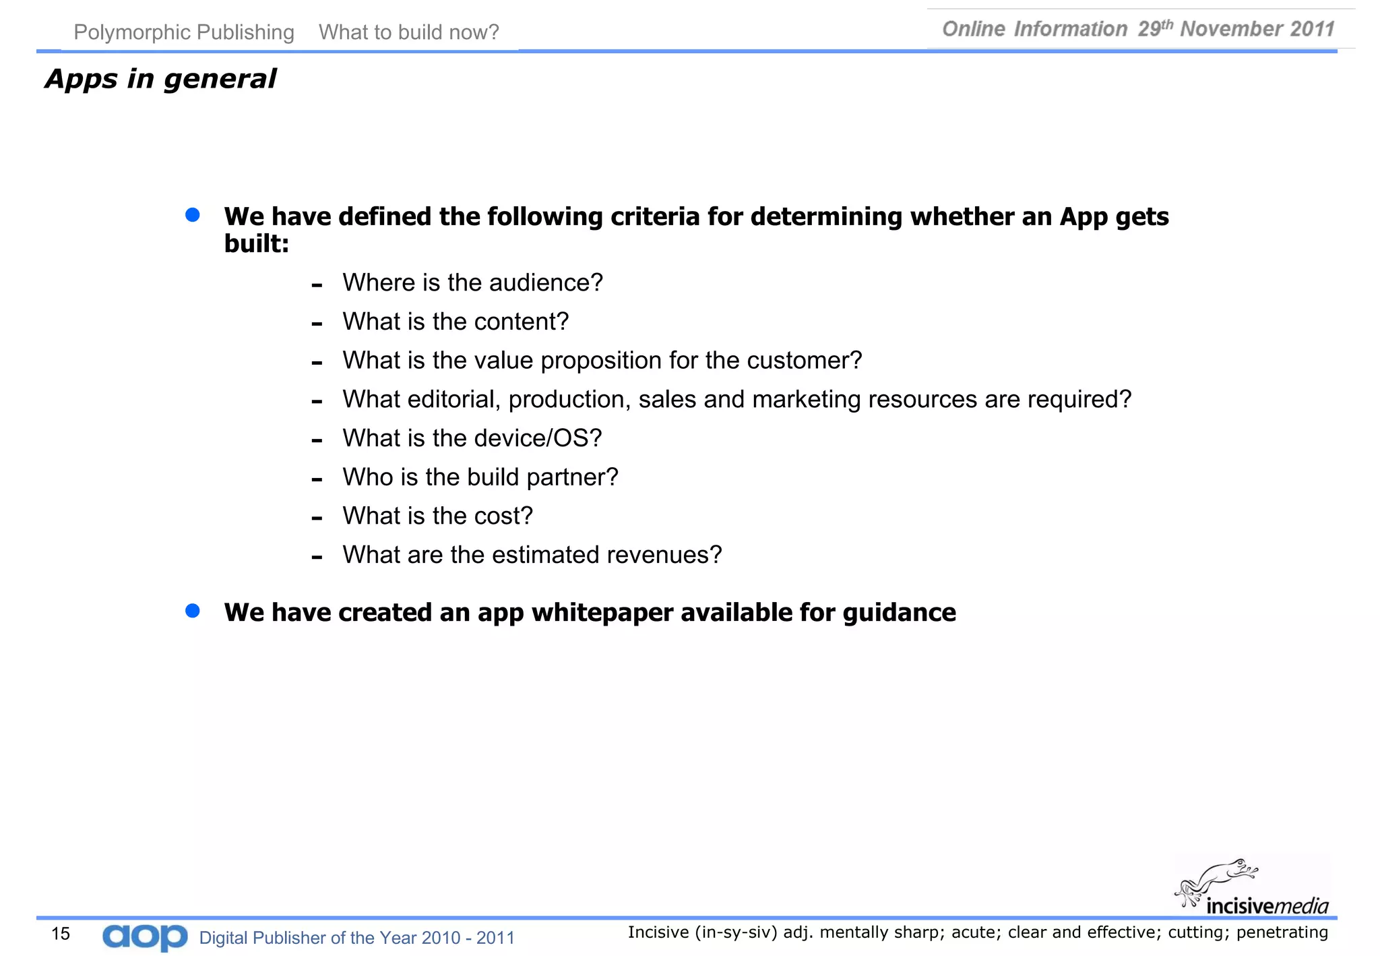Click 'Online Information 29th November 2011' header
The image size is (1380, 956).
click(1138, 29)
